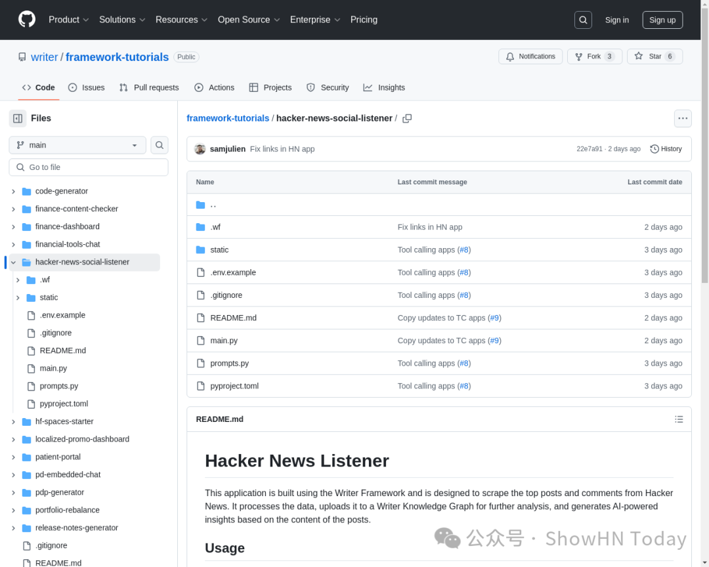Viewport: 709px width, 567px height.
Task: Open pull request #8 from static row
Action: (464, 249)
